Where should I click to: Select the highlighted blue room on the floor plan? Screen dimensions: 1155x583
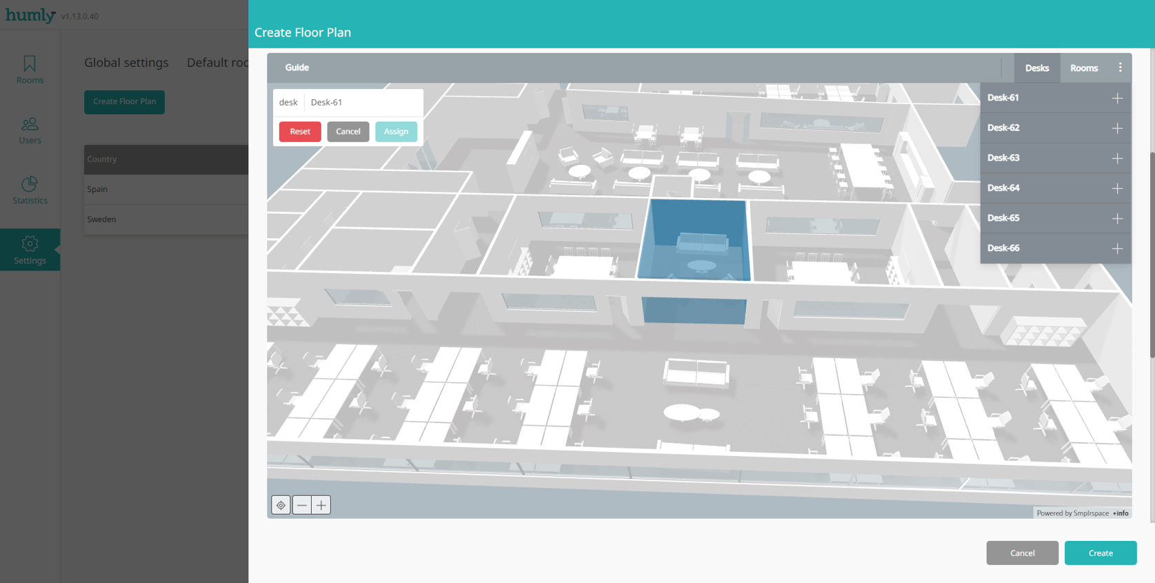[x=694, y=240]
